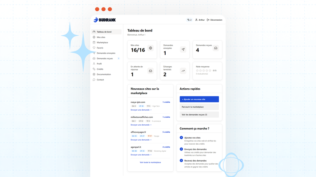Click the star rating in Note moyenne
Image resolution: width=316 pixels, height=177 pixels.
(x=204, y=70)
